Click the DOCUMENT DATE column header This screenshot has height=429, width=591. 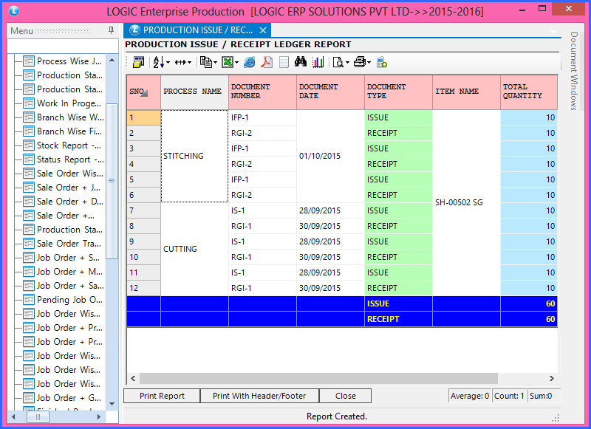330,92
